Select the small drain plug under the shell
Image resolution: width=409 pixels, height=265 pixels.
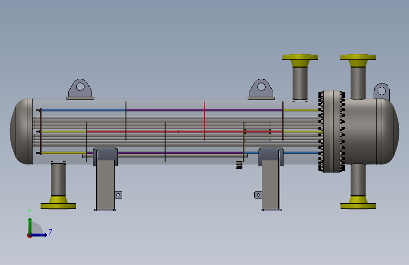(239, 165)
